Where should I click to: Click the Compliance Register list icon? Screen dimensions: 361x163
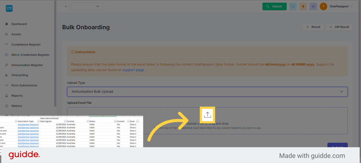pyautogui.click(x=7, y=45)
